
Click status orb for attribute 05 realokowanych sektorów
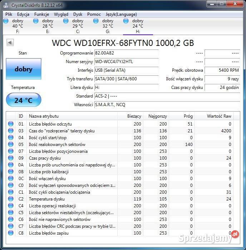point(11,145)
